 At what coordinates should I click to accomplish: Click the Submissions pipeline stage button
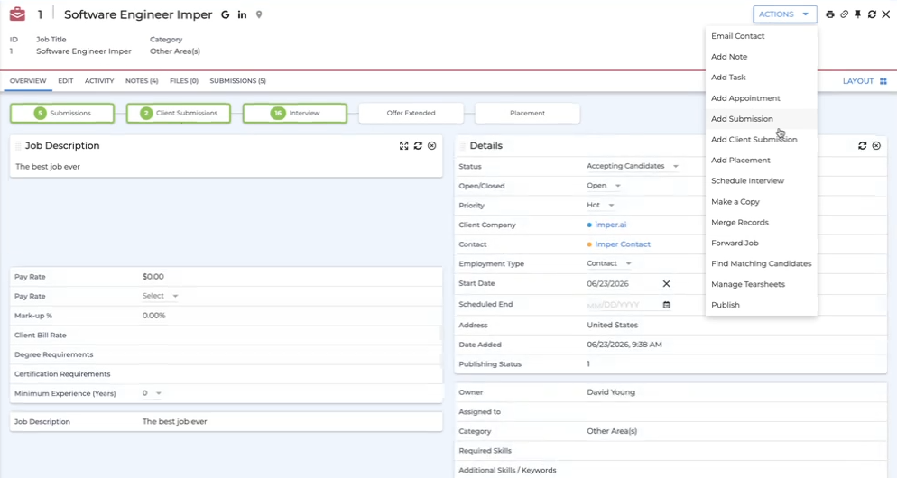pos(62,114)
